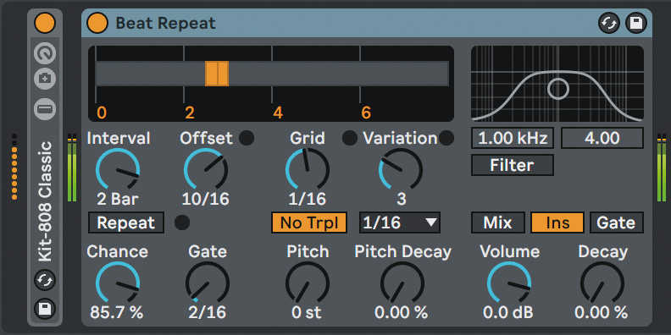Open the 1/16 variation mode dropdown

(400, 222)
